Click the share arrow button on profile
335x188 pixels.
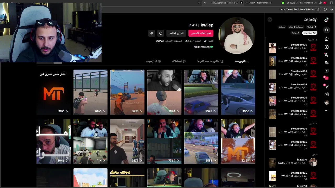[152, 33]
